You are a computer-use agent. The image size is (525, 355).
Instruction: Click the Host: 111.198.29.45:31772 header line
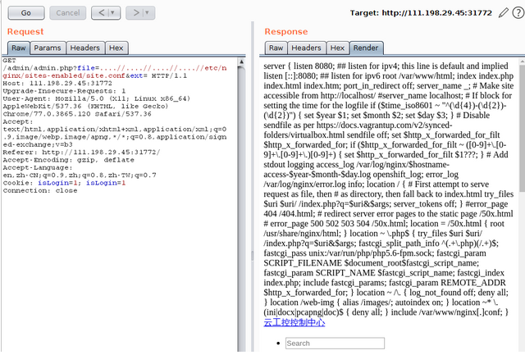pyautogui.click(x=57, y=84)
